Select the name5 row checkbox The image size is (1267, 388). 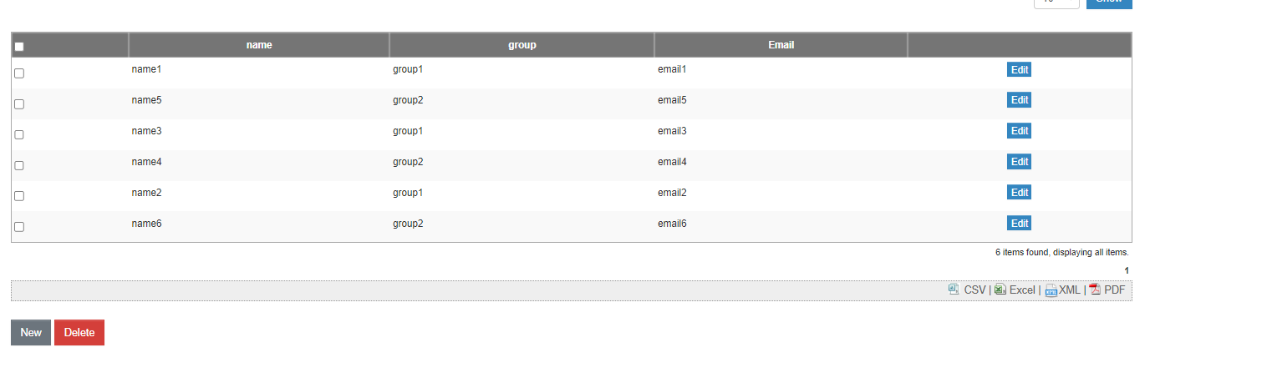(x=19, y=104)
